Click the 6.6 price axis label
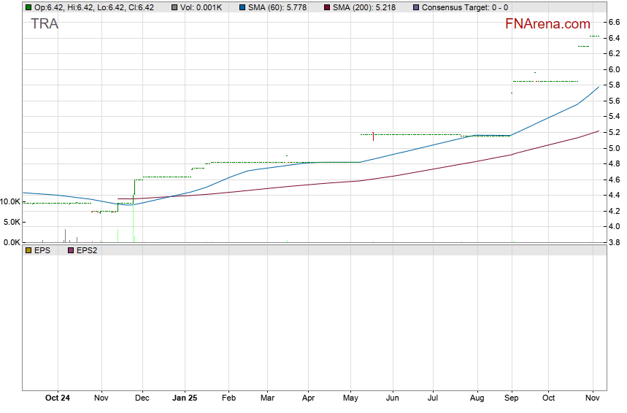 click(x=614, y=21)
